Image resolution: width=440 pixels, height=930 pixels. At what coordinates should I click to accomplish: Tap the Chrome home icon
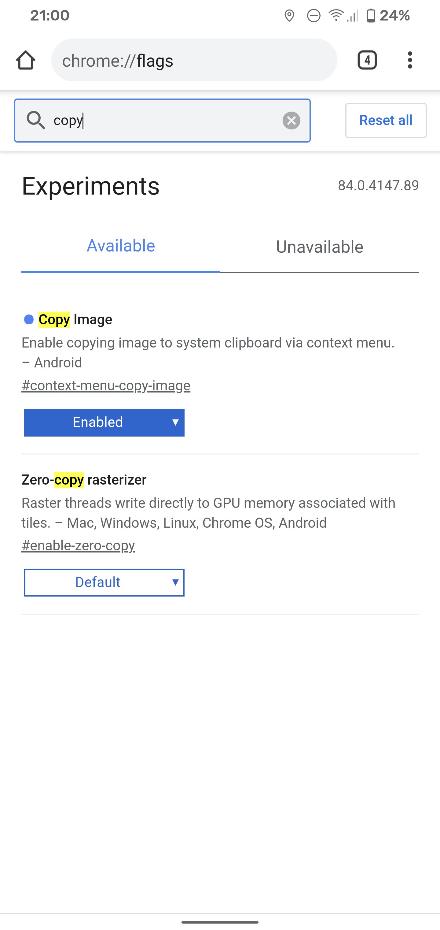[x=26, y=60]
